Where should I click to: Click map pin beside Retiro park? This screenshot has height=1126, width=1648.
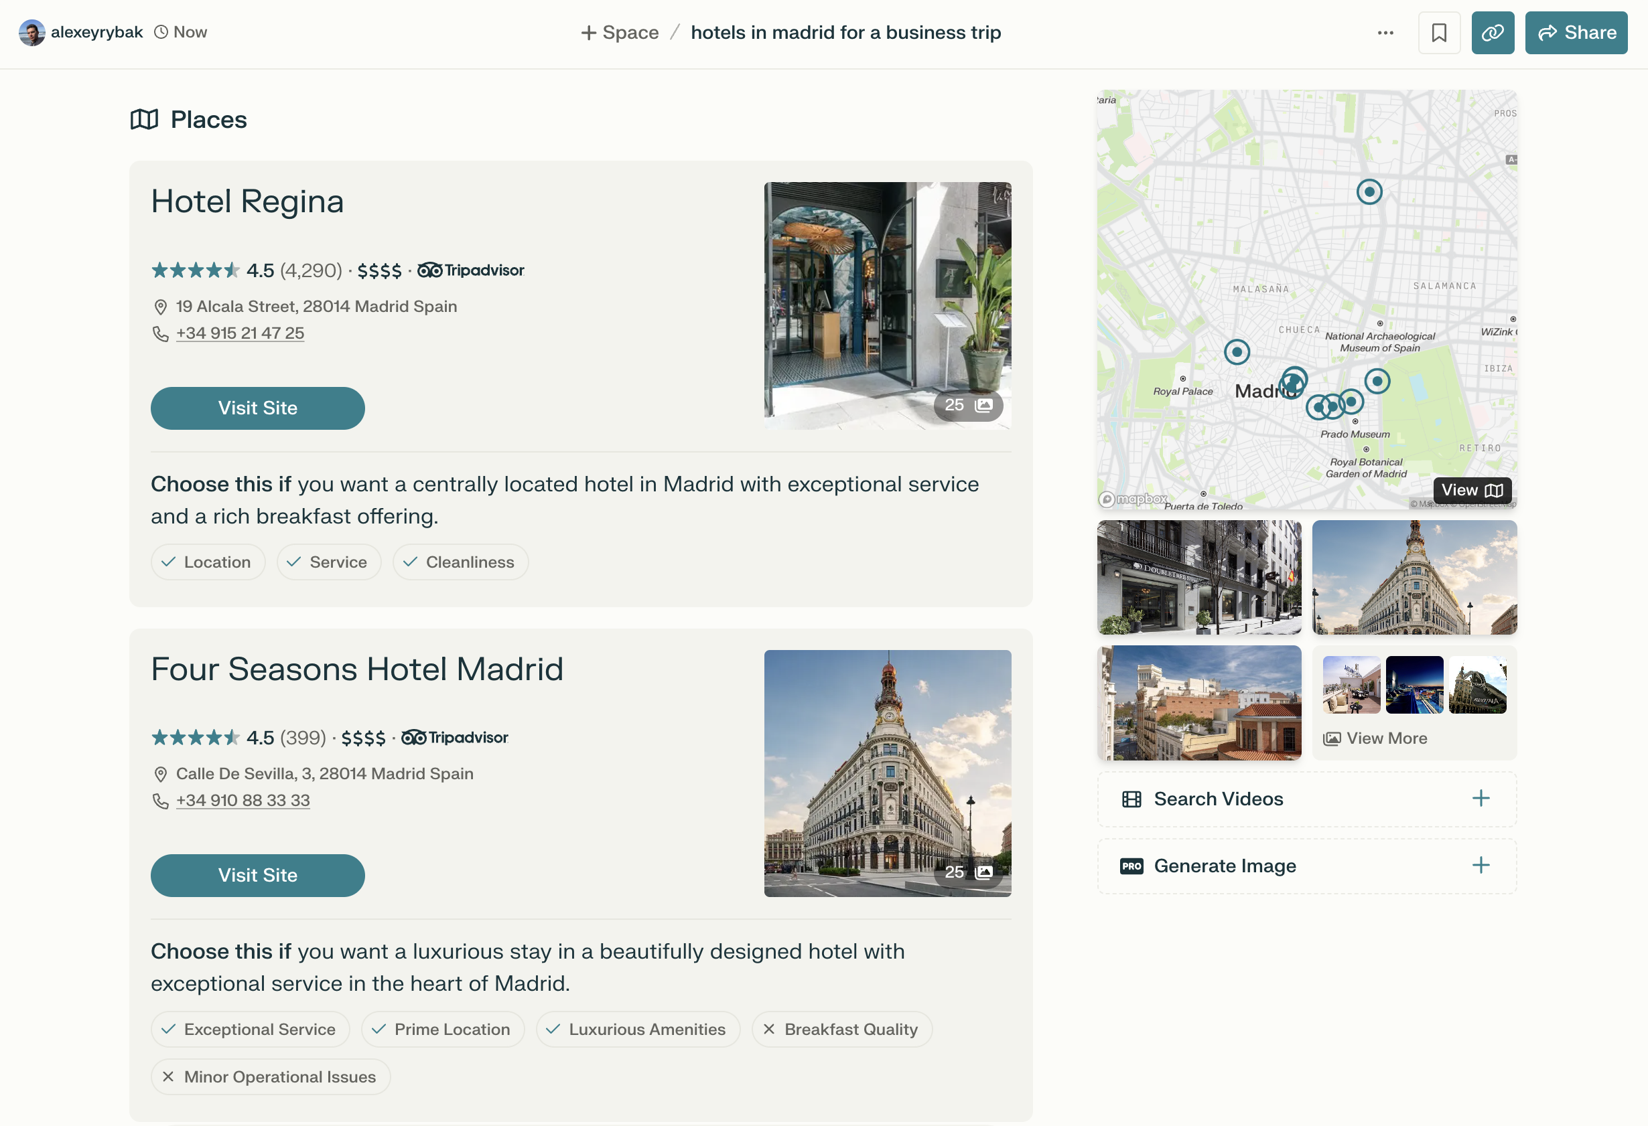point(1377,381)
